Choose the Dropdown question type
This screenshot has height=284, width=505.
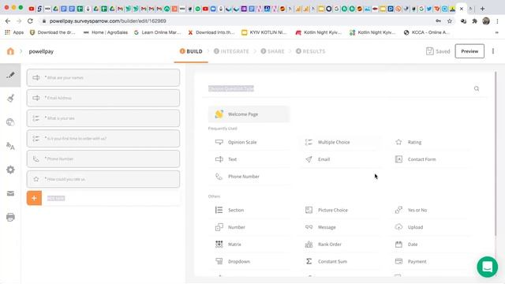tap(249, 261)
